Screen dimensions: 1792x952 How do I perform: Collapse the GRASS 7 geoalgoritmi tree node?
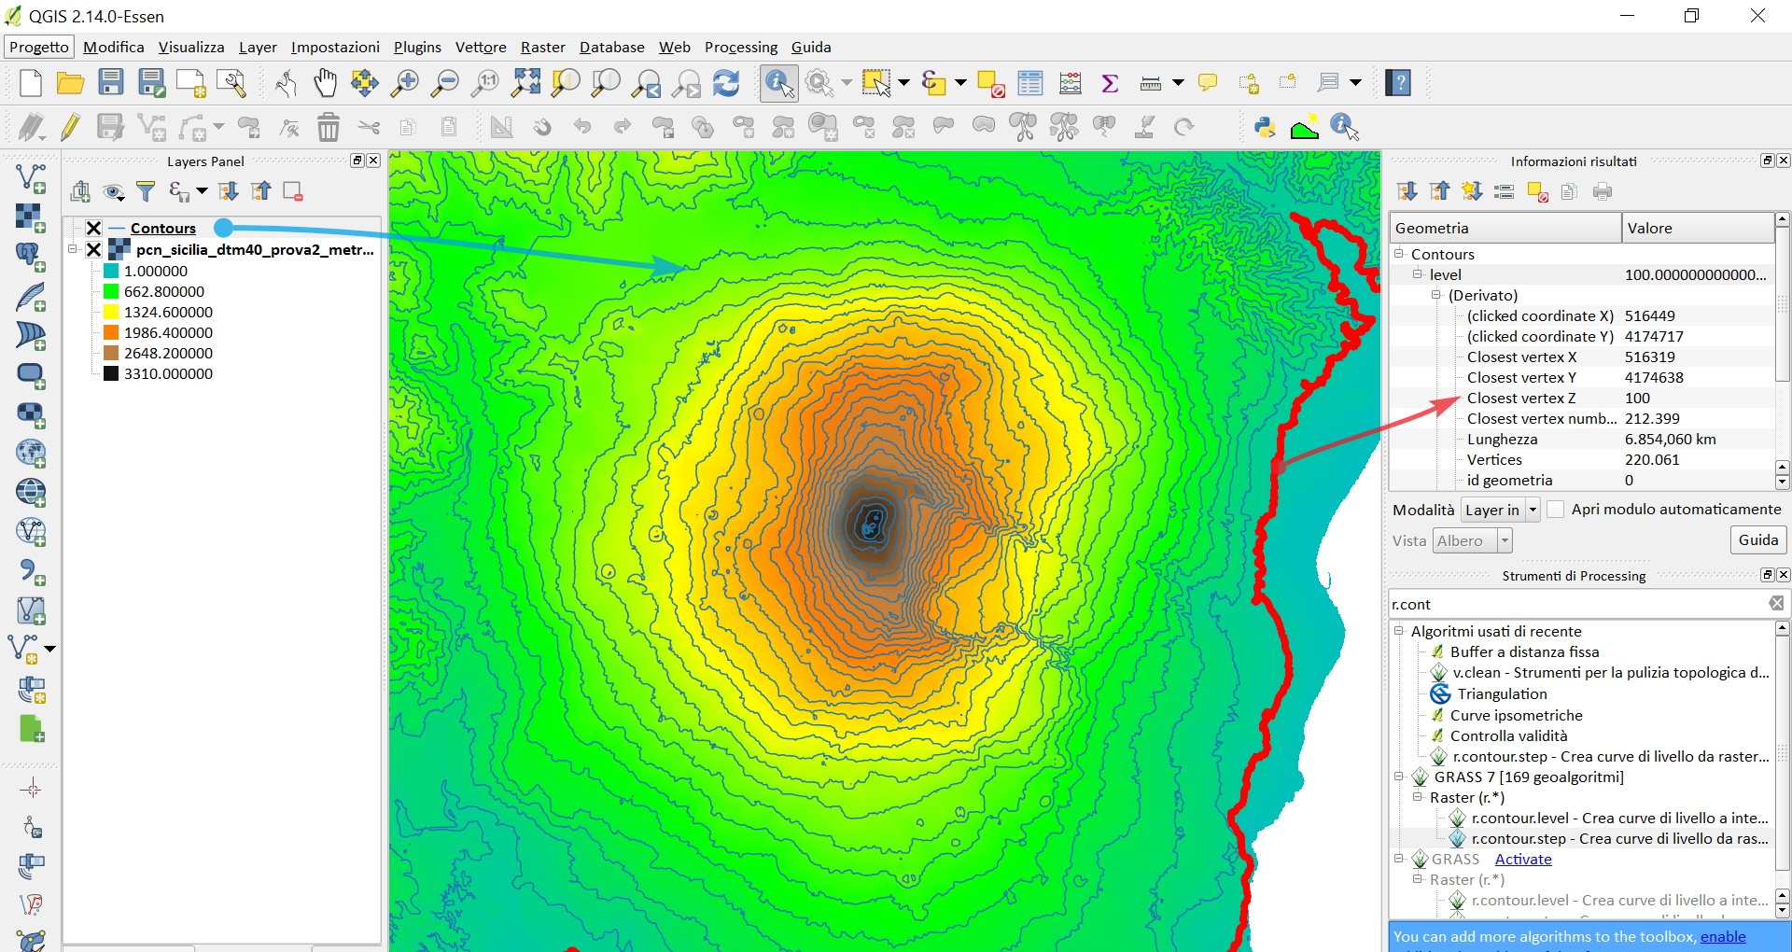(x=1399, y=777)
